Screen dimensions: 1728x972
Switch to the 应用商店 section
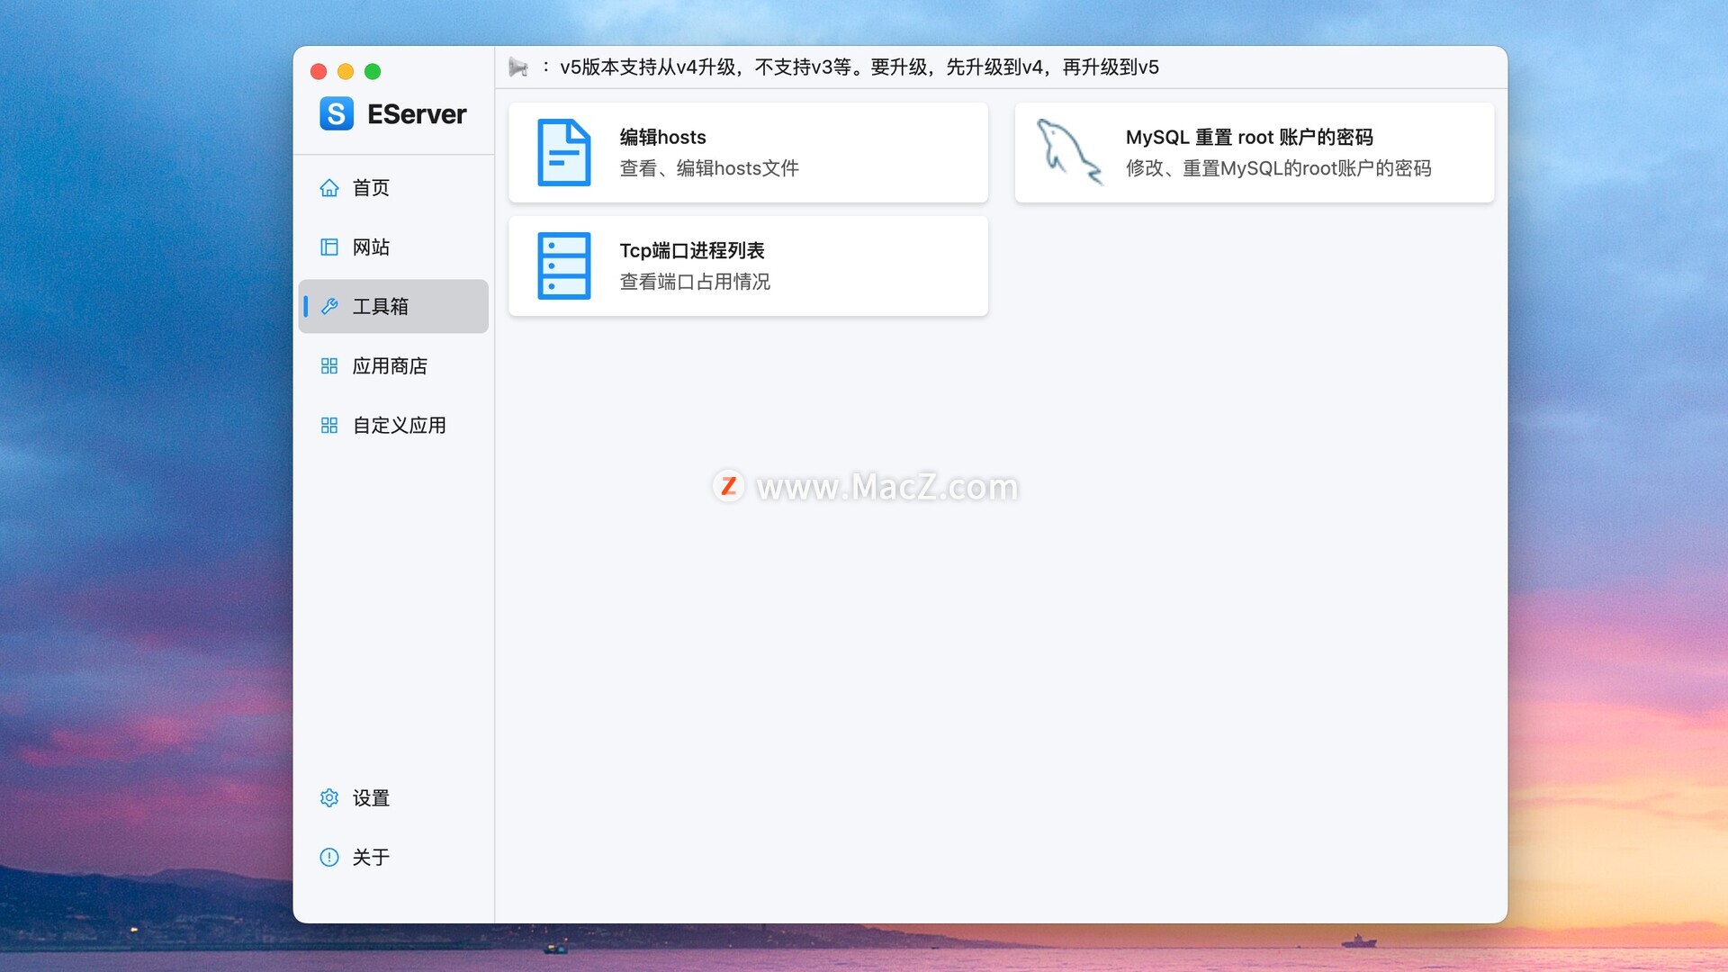[389, 365]
